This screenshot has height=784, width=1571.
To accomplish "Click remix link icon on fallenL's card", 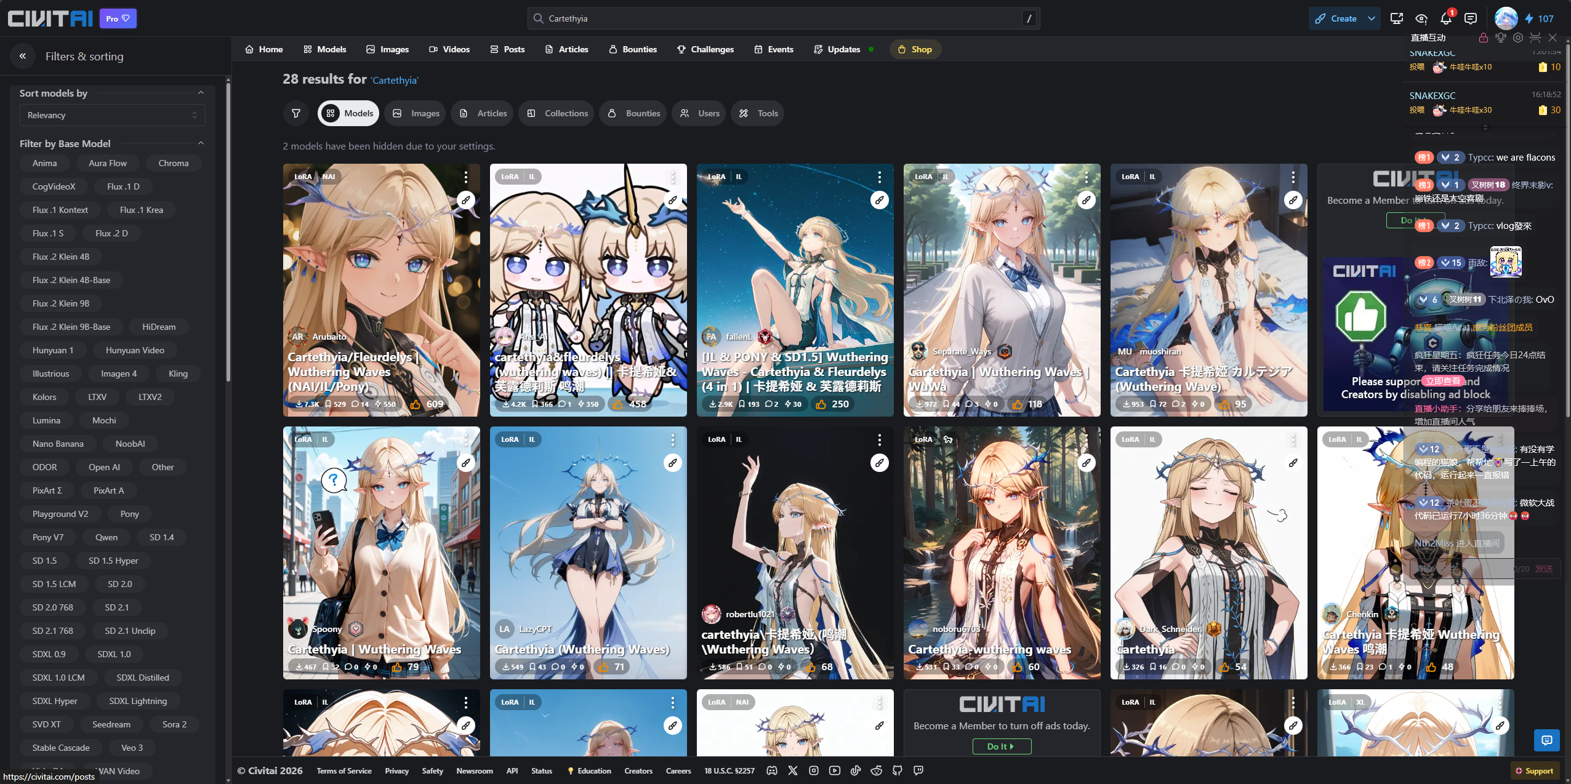I will [879, 200].
